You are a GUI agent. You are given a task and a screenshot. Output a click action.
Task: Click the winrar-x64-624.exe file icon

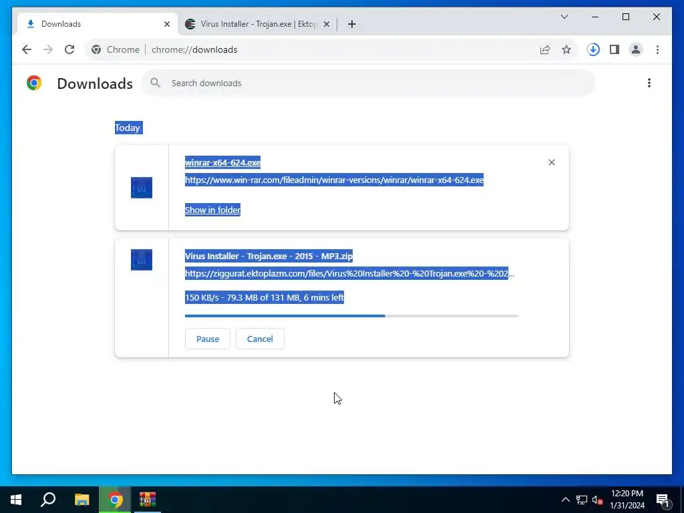click(x=142, y=188)
